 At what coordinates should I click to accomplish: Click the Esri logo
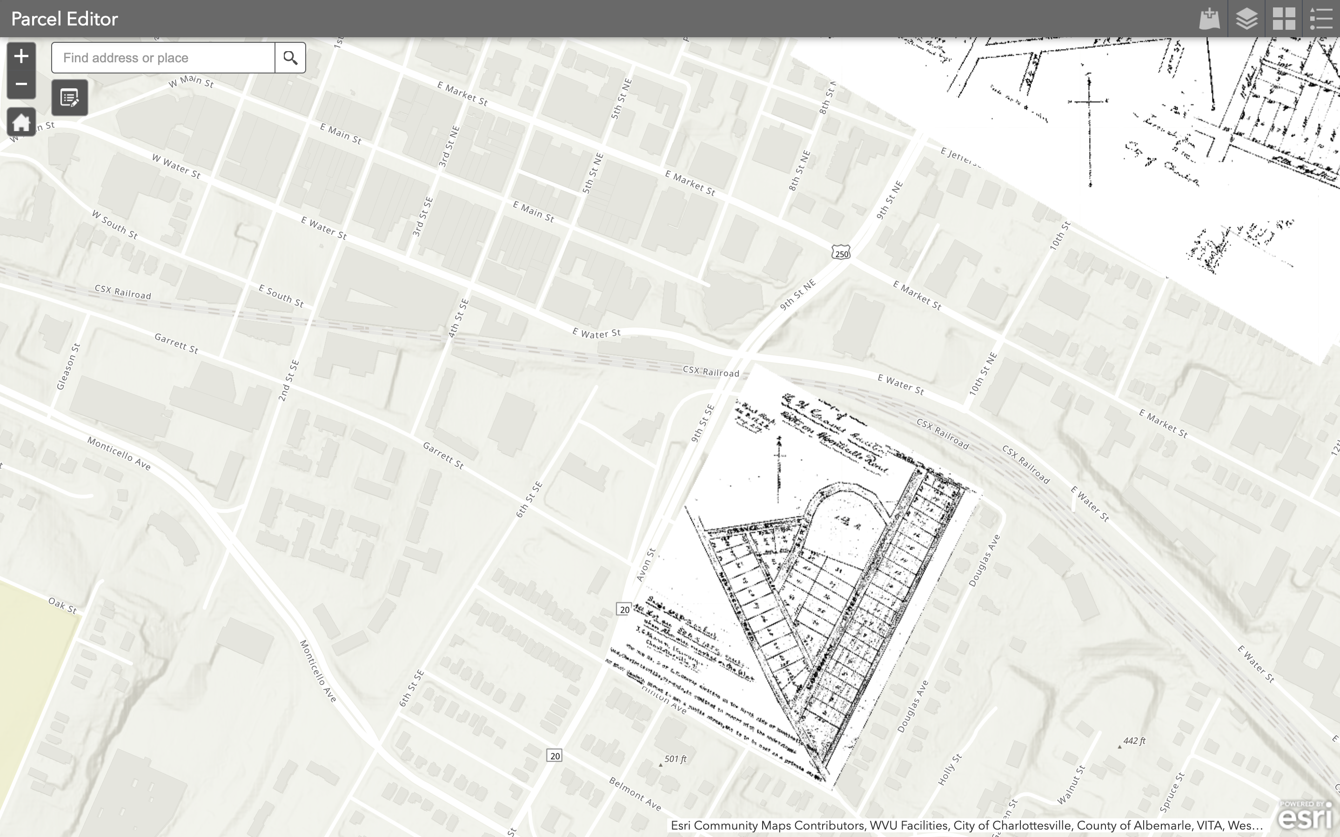(x=1305, y=815)
